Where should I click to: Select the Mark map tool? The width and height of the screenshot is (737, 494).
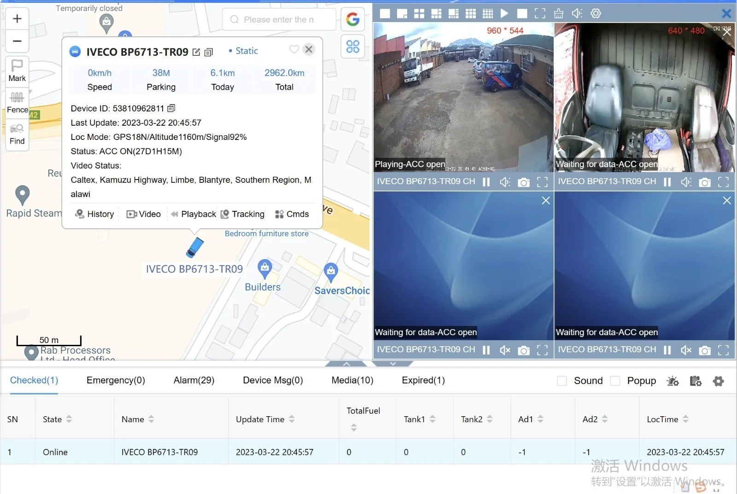[17, 71]
